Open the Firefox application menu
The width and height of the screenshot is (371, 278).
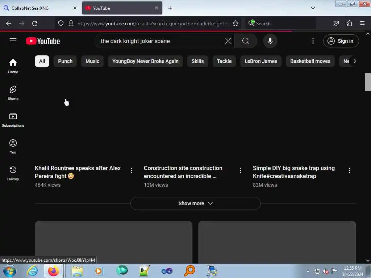coord(362,23)
